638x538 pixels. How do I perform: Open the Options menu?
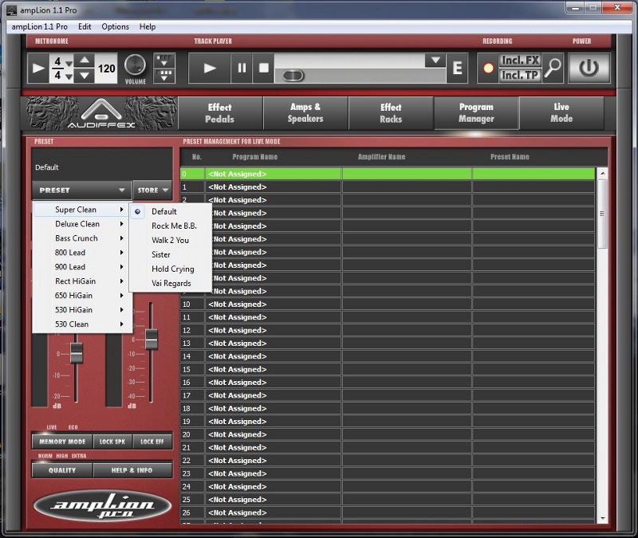(115, 27)
